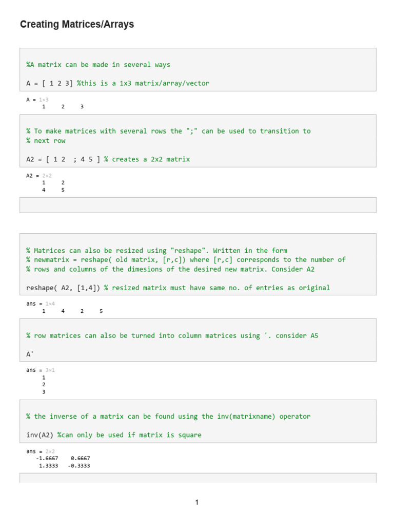Viewport: 394px width, 526px height.
Task: Click the empty code cell below A2 output
Action: 198,205
